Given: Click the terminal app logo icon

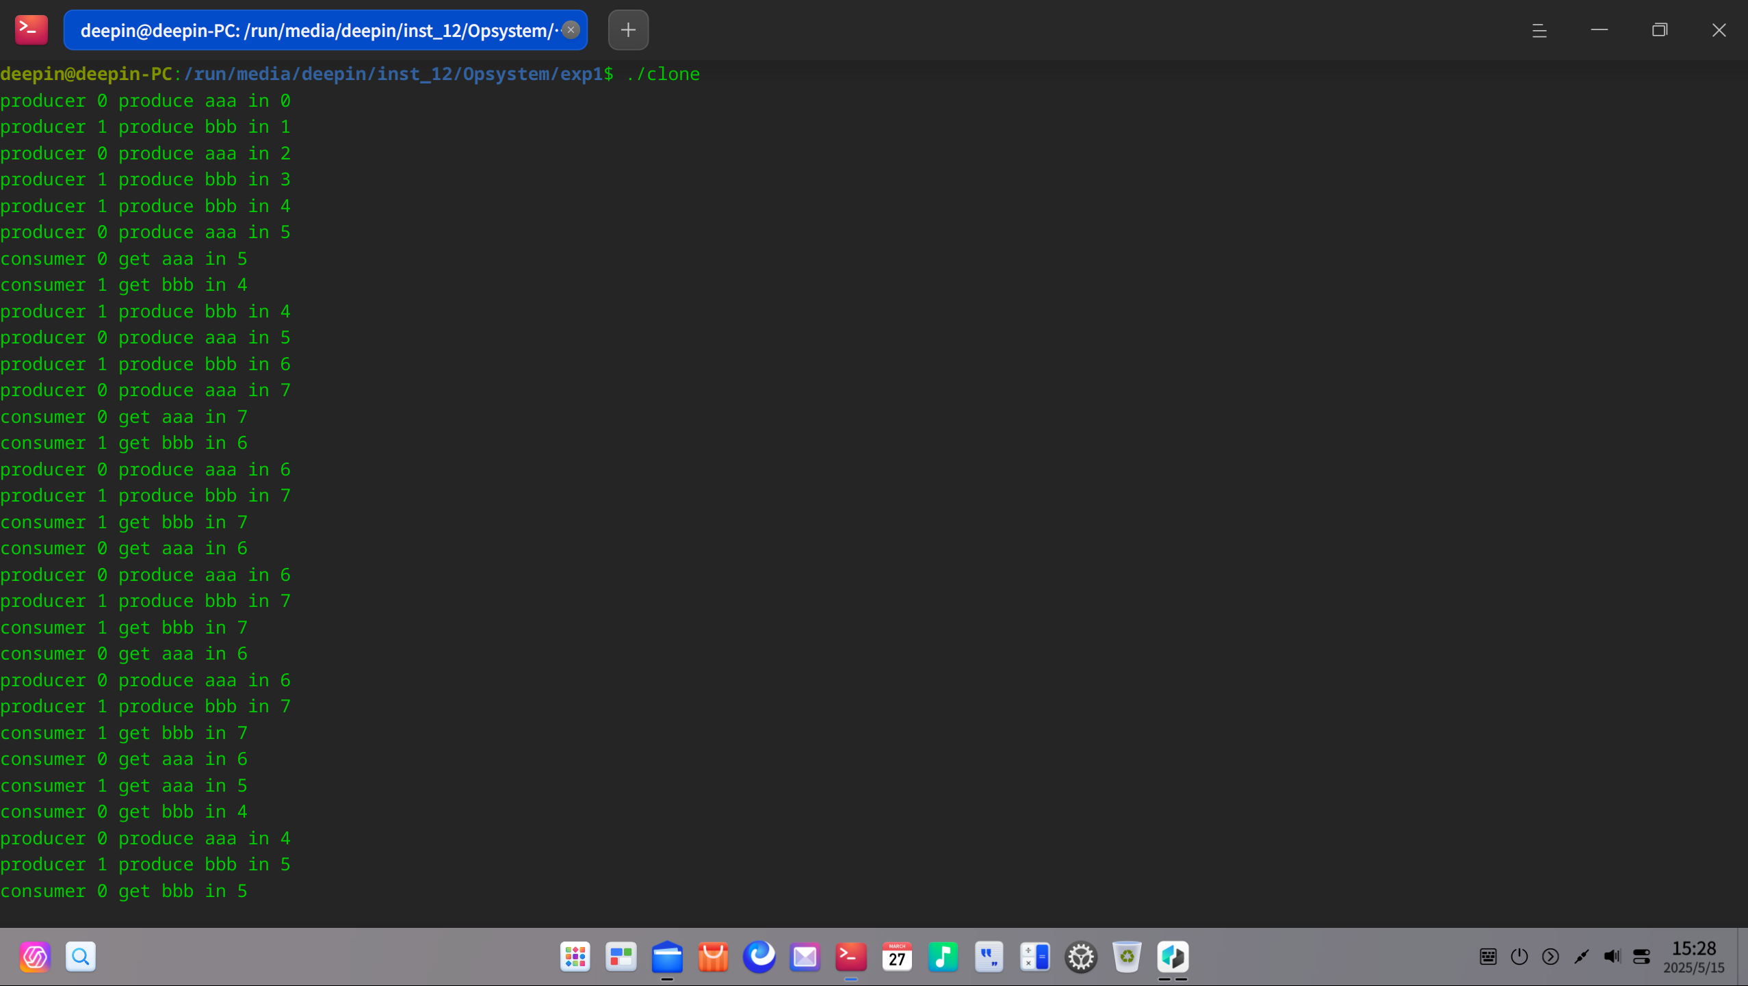Looking at the screenshot, I should (31, 30).
